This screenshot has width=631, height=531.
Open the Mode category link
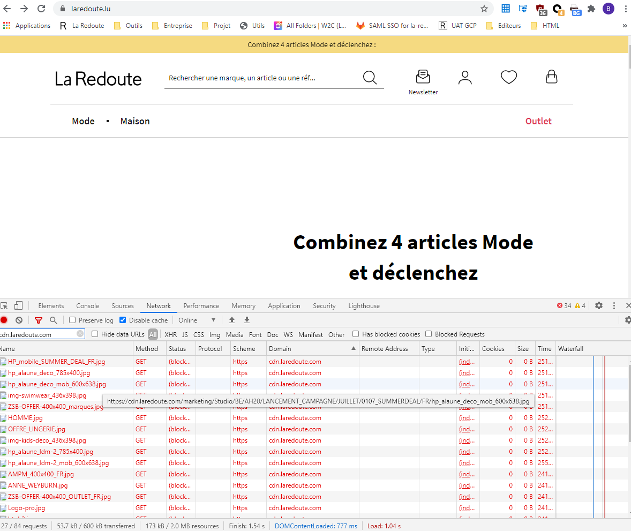[84, 121]
